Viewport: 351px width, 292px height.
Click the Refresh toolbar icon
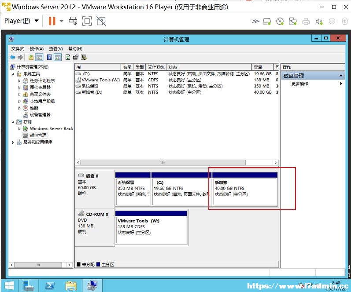68,57
